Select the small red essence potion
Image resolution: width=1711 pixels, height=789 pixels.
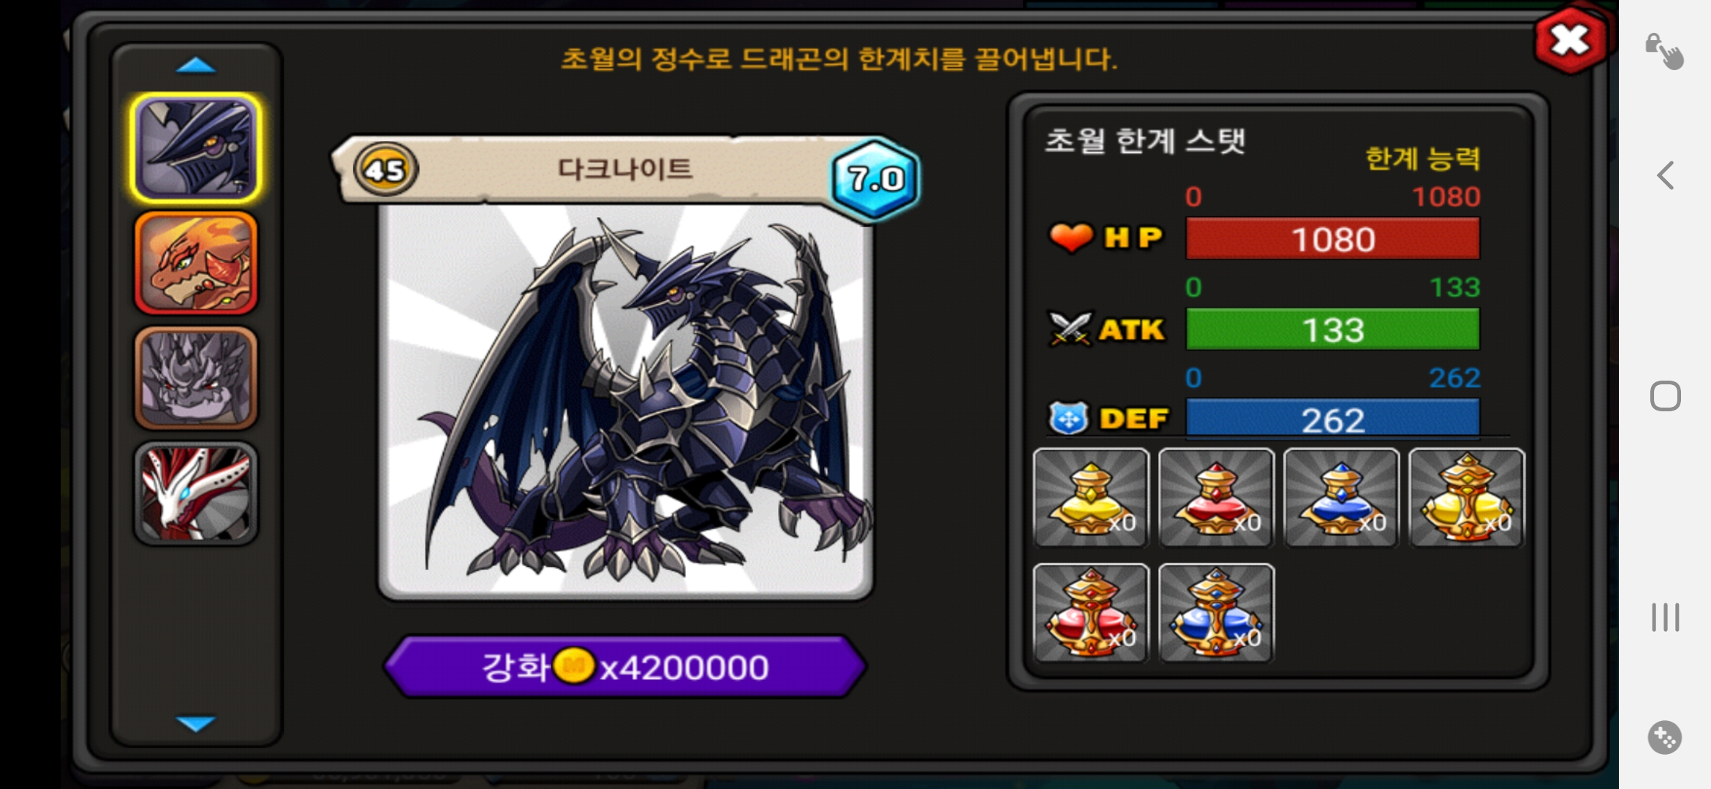pos(1217,498)
